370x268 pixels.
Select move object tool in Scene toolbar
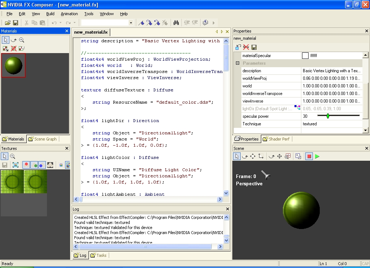point(253,156)
